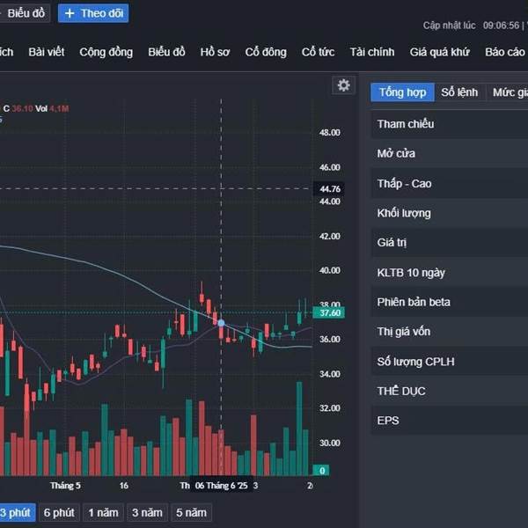528x528 pixels.
Task: Click the Bài viết nav link
Action: click(46, 52)
